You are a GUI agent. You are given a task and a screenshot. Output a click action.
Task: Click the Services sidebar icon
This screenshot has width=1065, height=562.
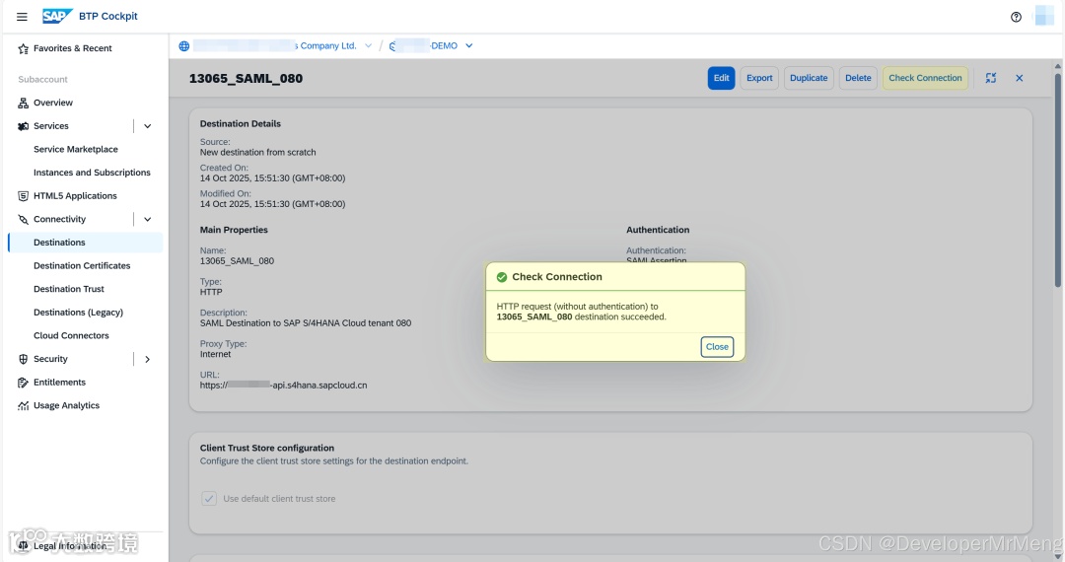(x=23, y=126)
